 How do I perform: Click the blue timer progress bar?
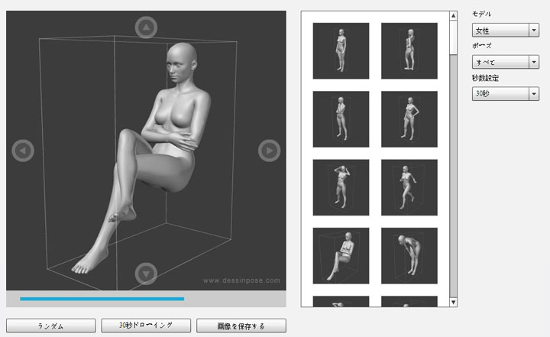point(102,299)
